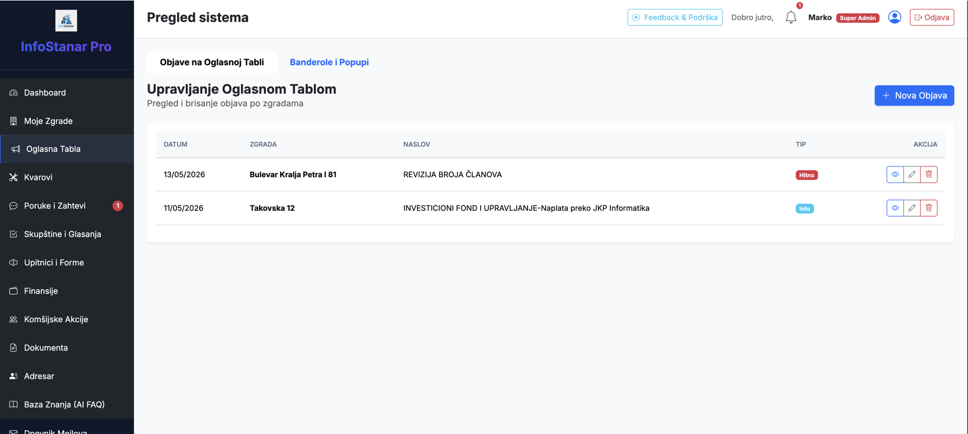Click the Skupštine i Glasanja checkbox icon
This screenshot has width=968, height=434.
tap(14, 234)
